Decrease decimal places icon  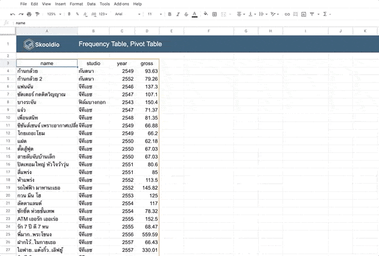tap(85, 14)
